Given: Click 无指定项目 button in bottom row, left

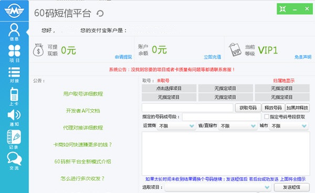Looking at the screenshot, I should [x=169, y=97].
